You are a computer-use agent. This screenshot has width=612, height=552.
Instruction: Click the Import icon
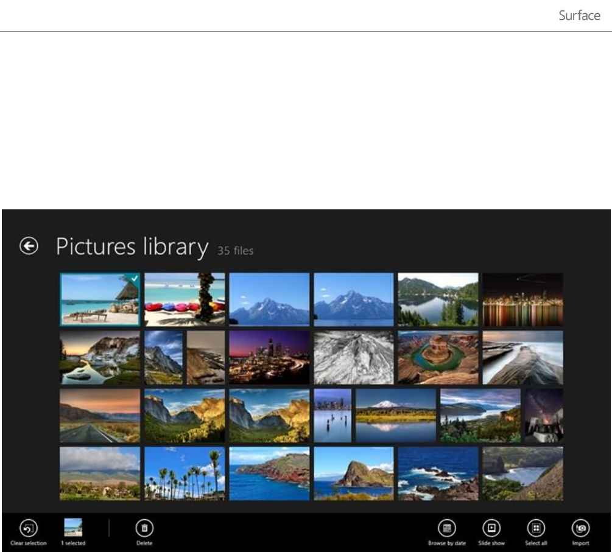pos(580,528)
